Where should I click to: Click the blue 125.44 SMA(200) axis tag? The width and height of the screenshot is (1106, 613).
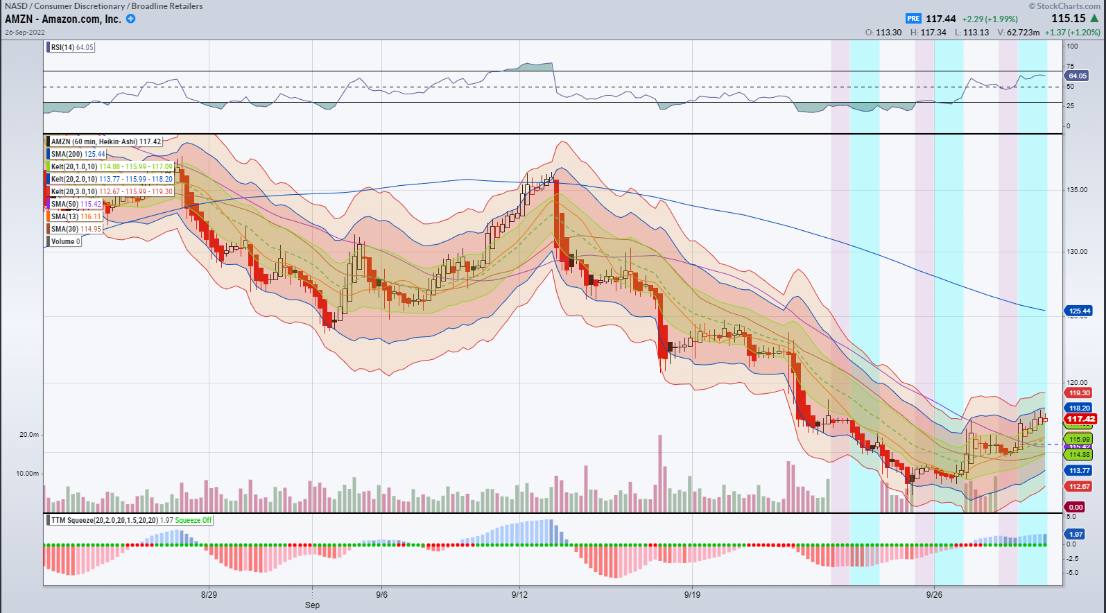[1079, 311]
